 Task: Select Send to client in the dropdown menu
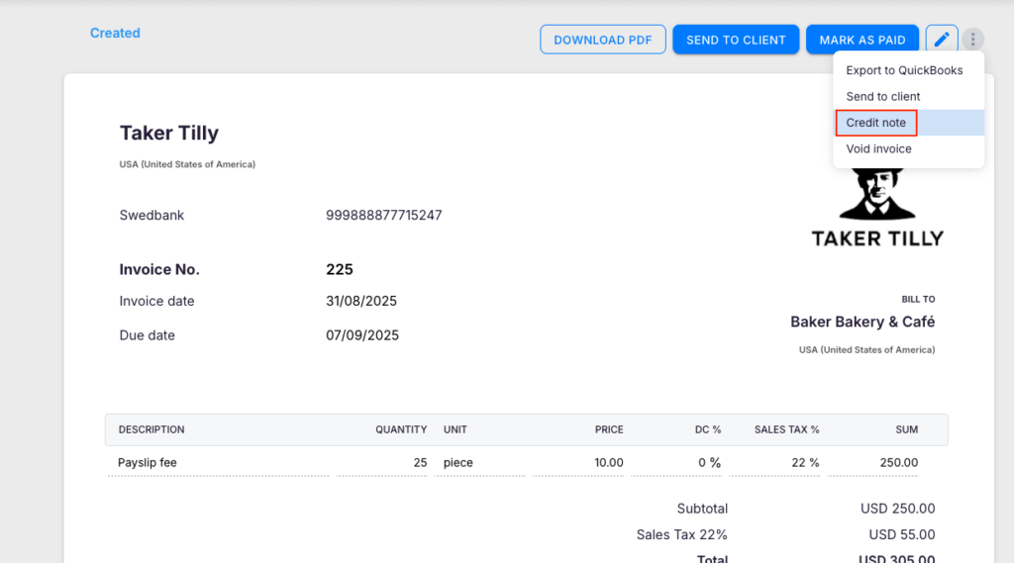point(883,96)
